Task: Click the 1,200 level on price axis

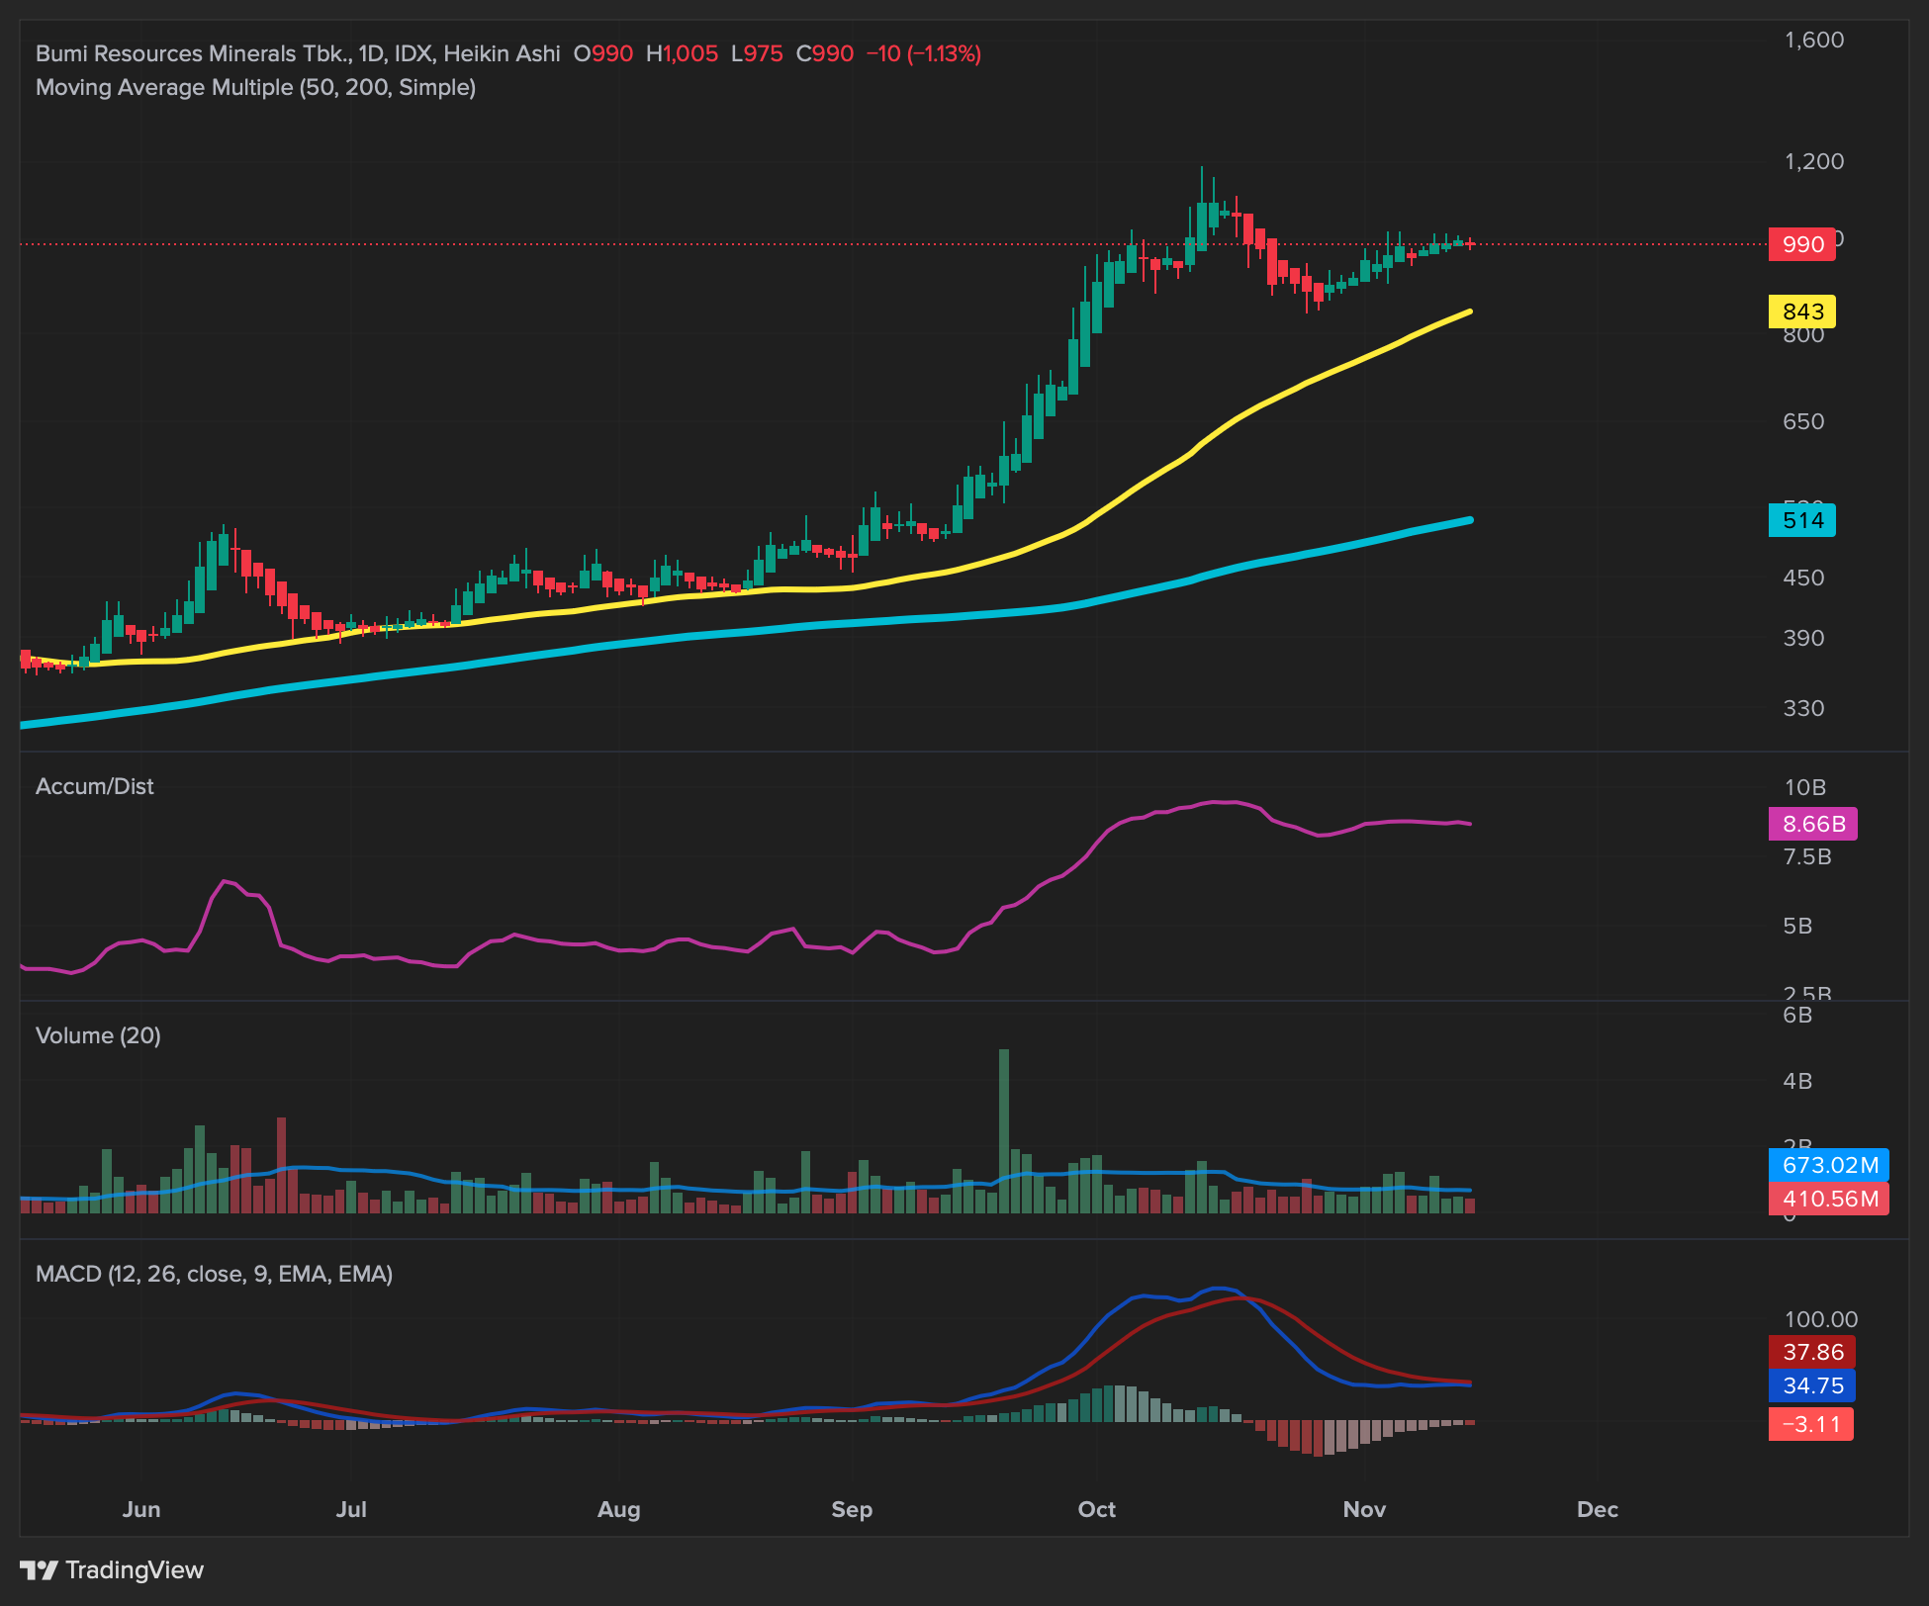Action: coord(1813,161)
